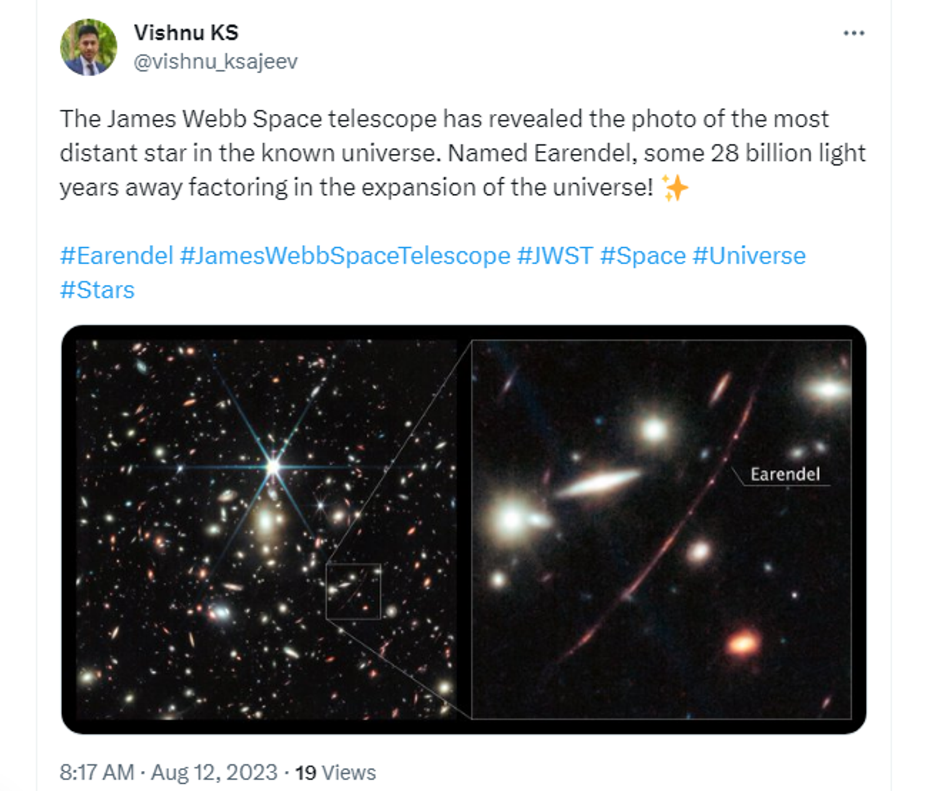Visit the #Universe hashtag
Screen dimensions: 926x791
tap(749, 255)
